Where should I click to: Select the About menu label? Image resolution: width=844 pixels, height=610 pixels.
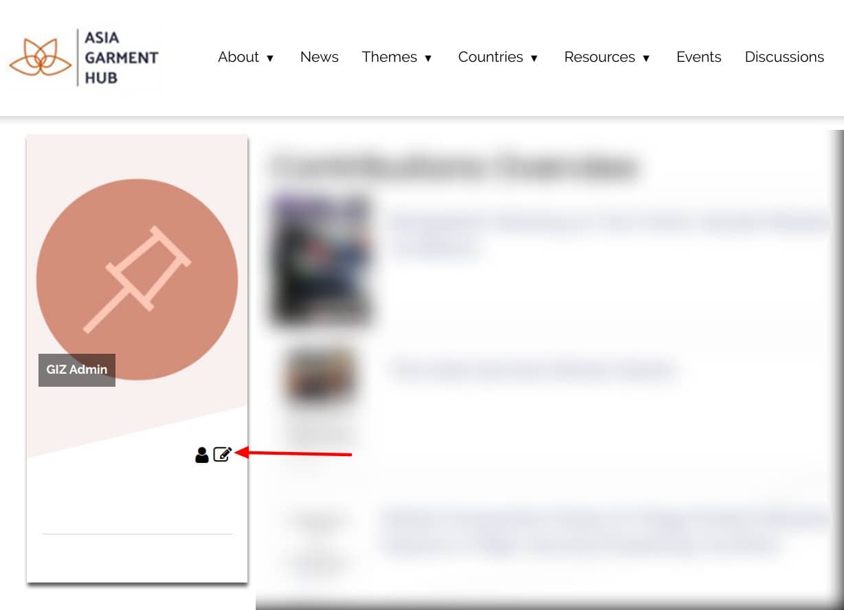(x=238, y=57)
